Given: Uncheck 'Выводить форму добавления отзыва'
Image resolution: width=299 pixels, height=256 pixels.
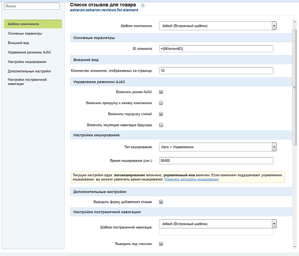Looking at the screenshot, I should [x=161, y=202].
